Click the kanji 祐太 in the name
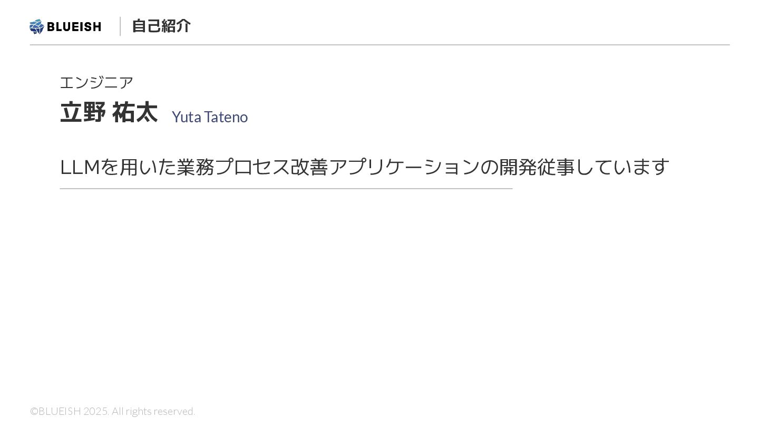The height and width of the screenshot is (427, 759). pyautogui.click(x=135, y=112)
